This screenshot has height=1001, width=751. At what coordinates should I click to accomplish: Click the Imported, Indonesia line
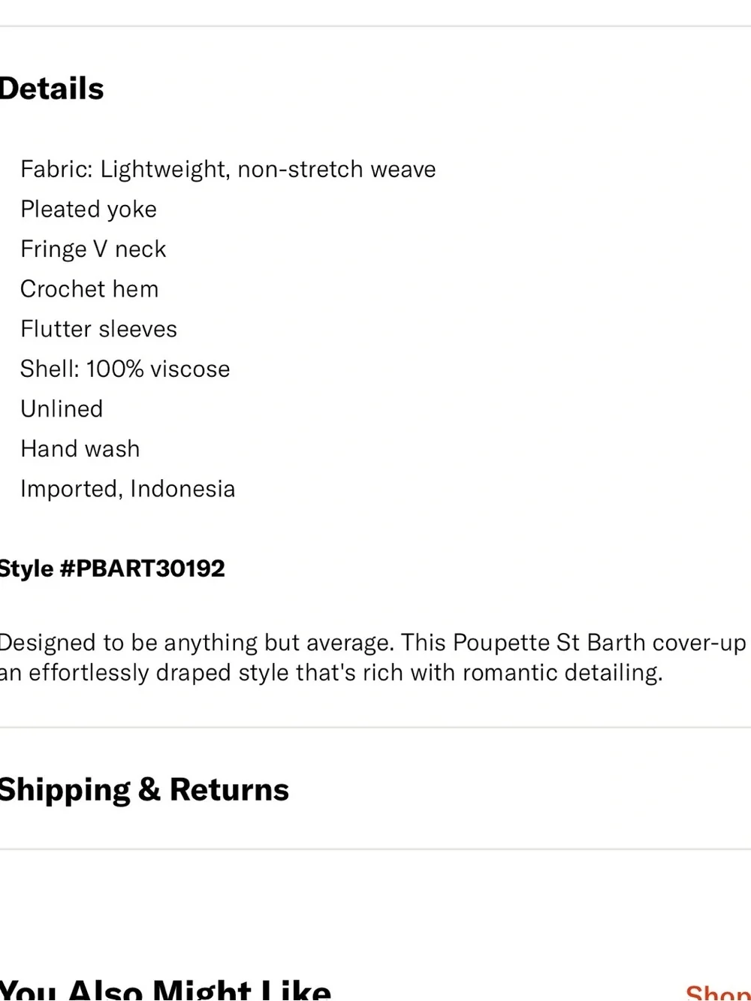128,489
